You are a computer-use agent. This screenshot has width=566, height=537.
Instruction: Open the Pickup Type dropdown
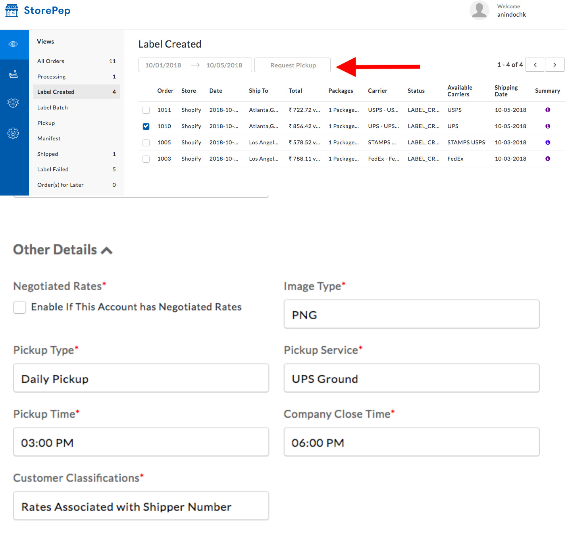click(141, 378)
